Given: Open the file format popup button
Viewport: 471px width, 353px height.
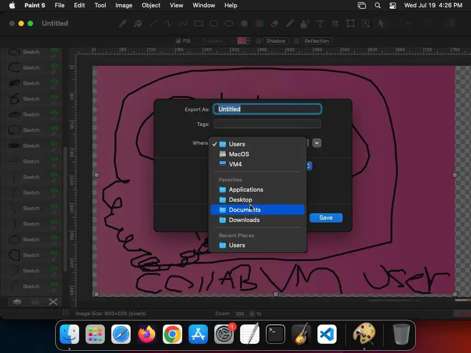Looking at the screenshot, I should [309, 165].
